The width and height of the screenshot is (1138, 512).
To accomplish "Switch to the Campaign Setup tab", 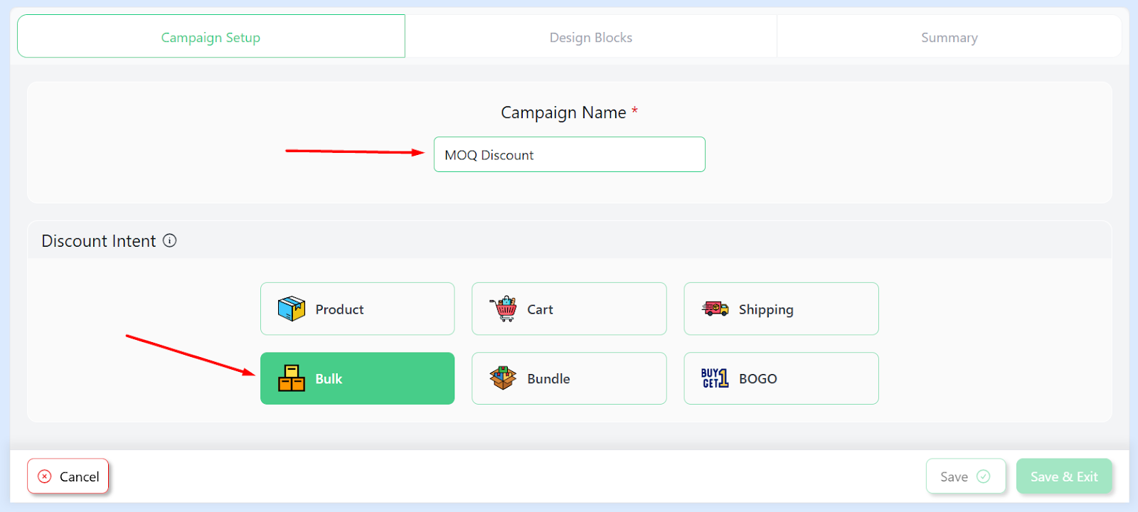I will [x=211, y=36].
